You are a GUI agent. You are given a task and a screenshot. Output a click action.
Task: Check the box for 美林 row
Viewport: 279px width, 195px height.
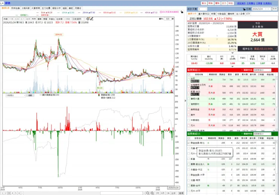click(189, 115)
